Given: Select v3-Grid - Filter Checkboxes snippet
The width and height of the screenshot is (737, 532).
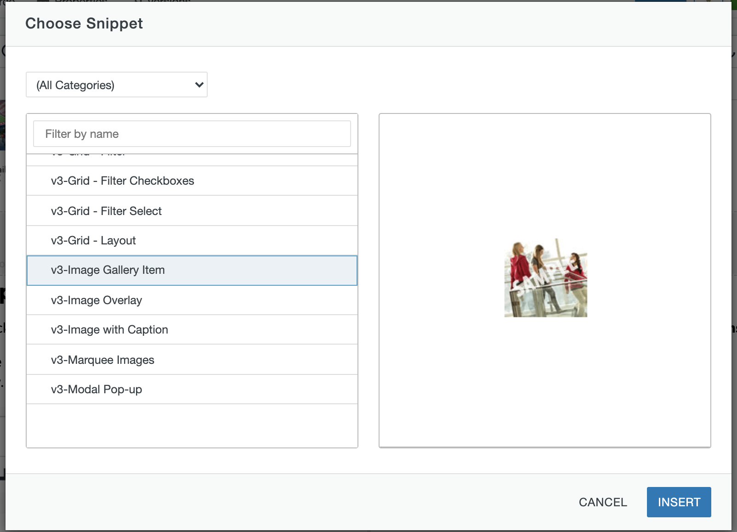Looking at the screenshot, I should tap(192, 181).
